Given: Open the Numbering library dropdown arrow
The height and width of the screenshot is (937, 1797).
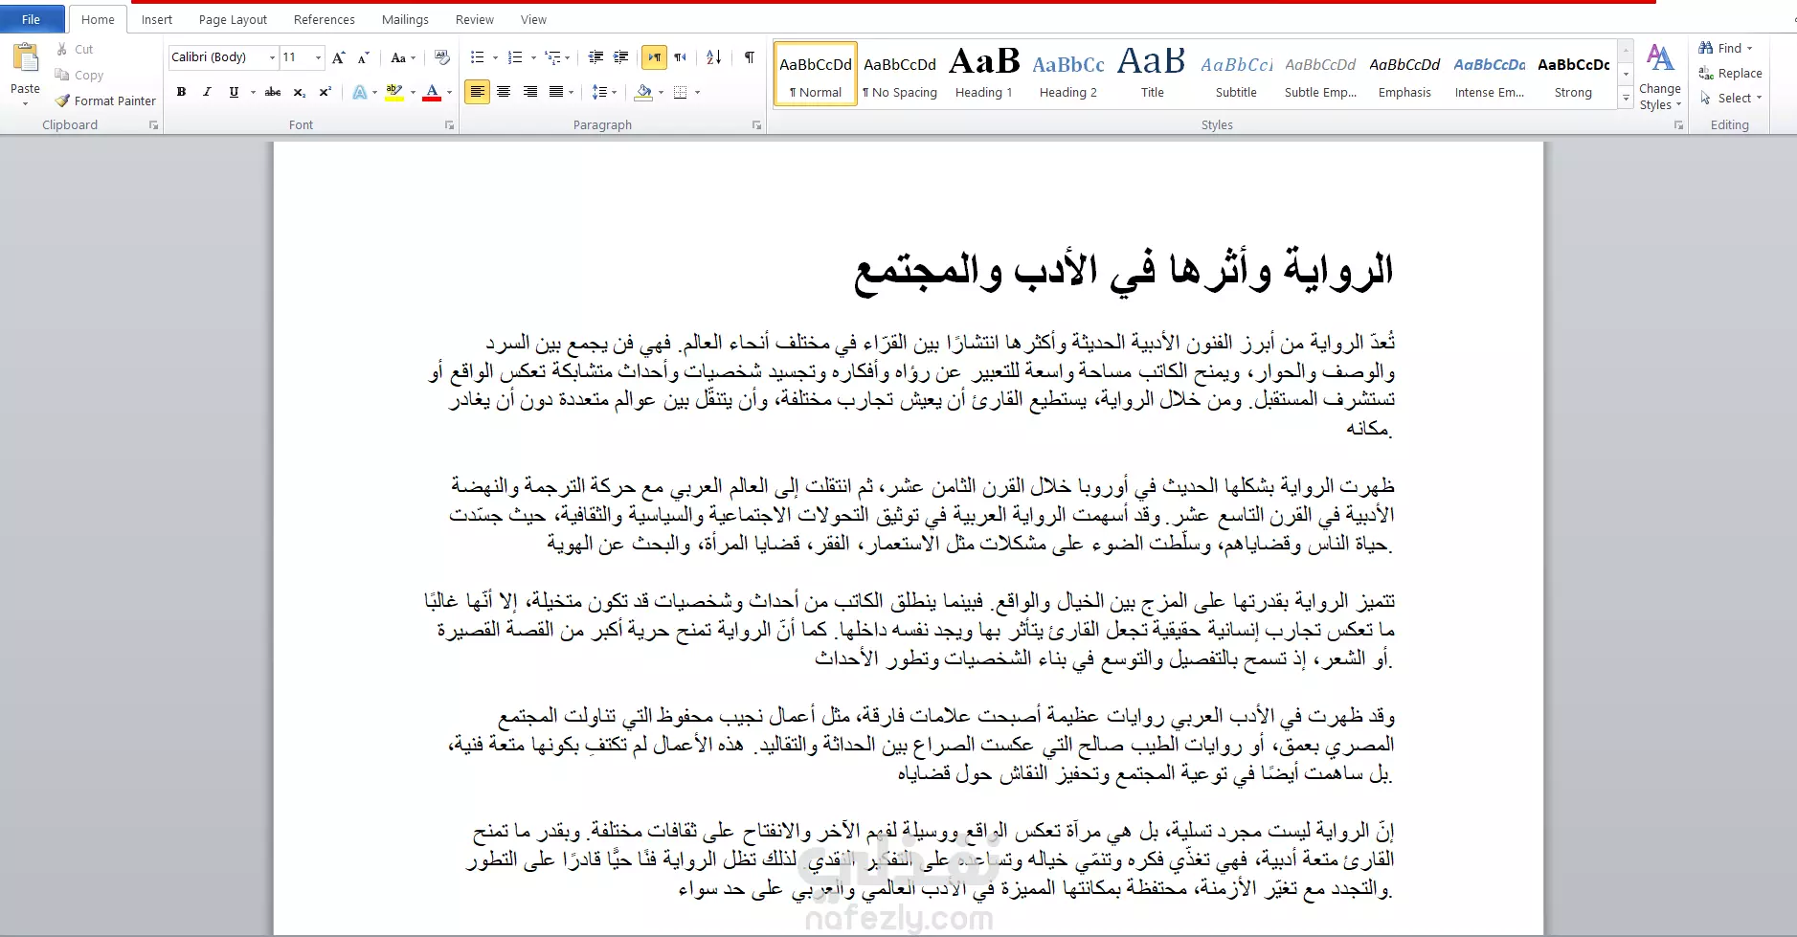Looking at the screenshot, I should [x=532, y=57].
